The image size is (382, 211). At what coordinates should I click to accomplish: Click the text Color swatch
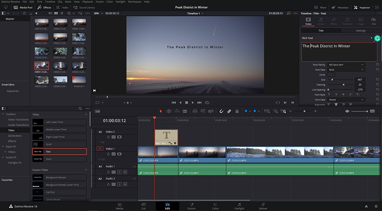pyautogui.click(x=331, y=75)
